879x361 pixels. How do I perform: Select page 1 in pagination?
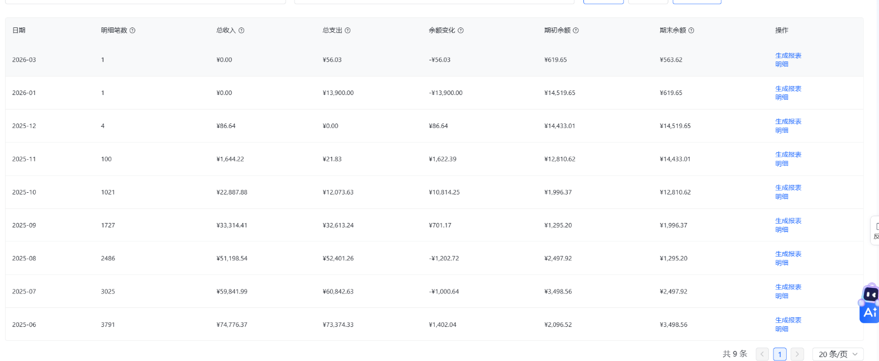point(780,354)
